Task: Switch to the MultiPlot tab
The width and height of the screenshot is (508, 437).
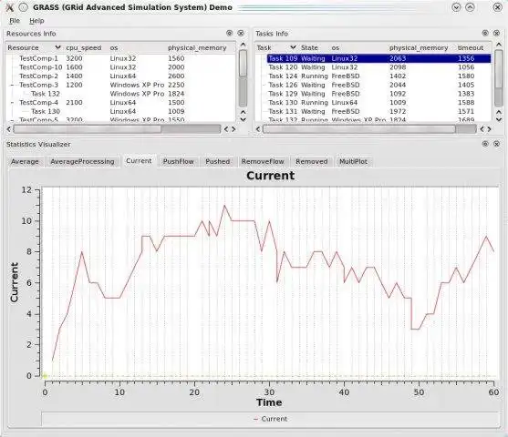Action: [353, 161]
